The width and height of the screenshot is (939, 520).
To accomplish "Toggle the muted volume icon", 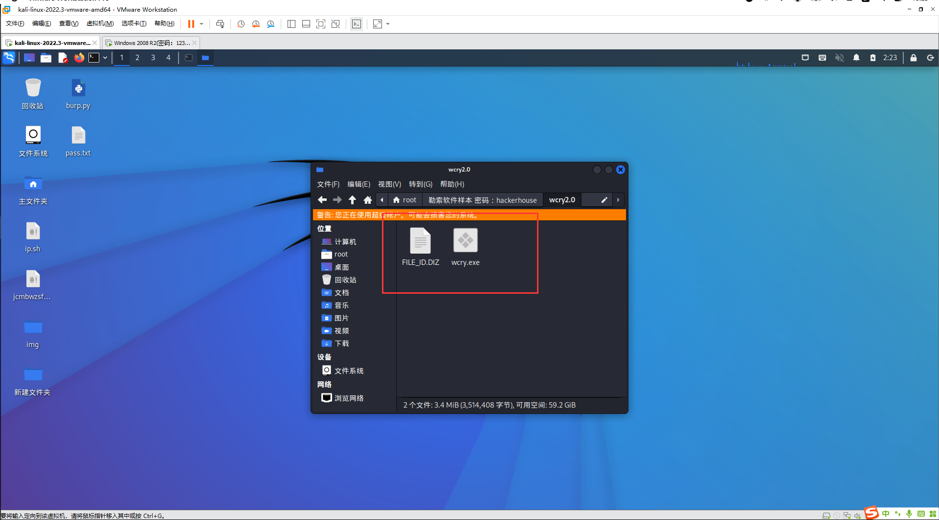I will point(839,58).
